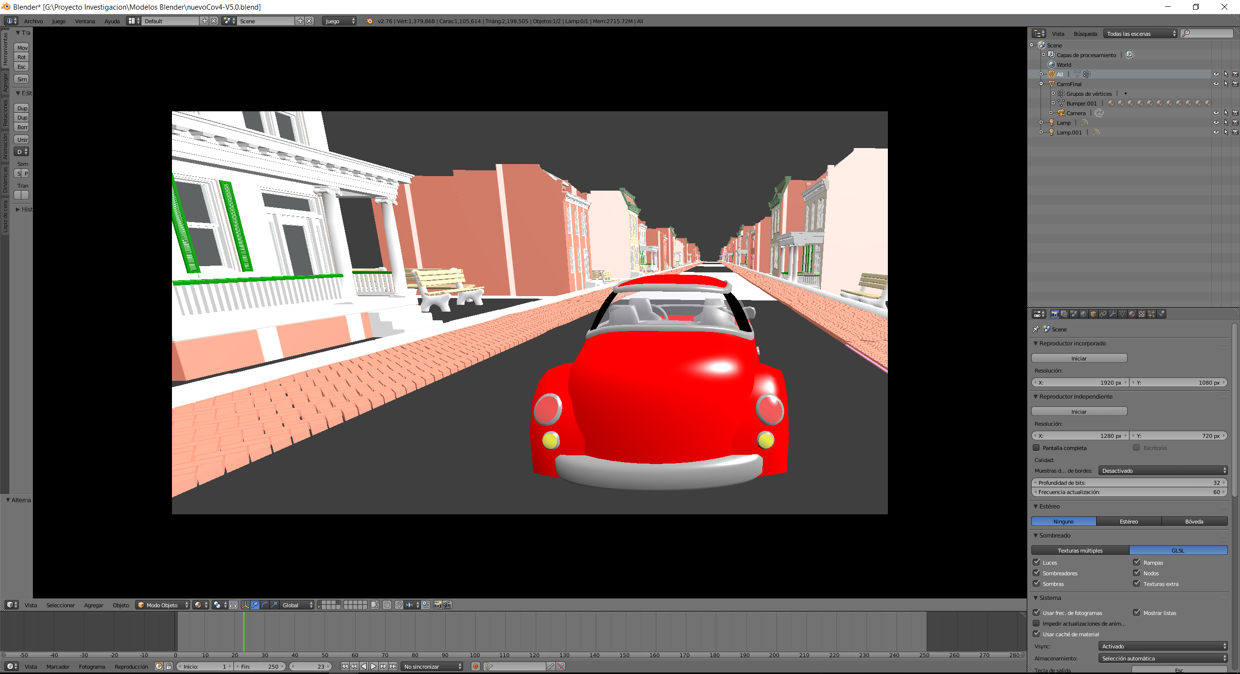Click Iniciar under Reproductor incorporado

pos(1079,358)
